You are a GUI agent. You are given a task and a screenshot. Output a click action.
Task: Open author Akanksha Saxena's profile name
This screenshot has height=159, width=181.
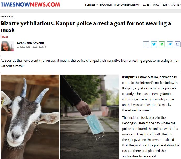(x=30, y=43)
